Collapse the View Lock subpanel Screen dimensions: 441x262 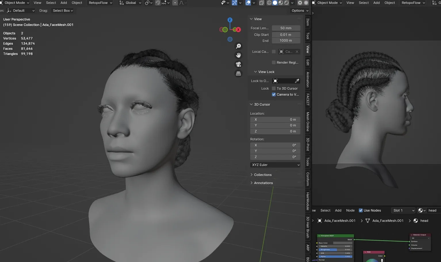click(x=264, y=72)
